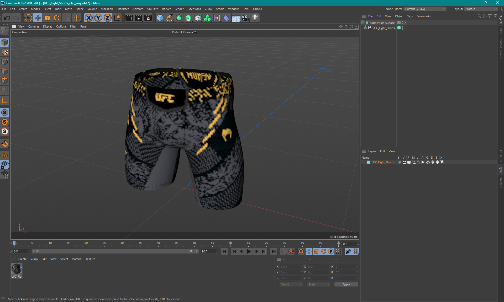Open the viewport Cameras menu
Viewport: 504px width, 302px height.
pos(34,26)
